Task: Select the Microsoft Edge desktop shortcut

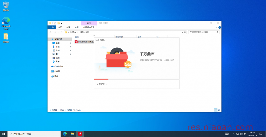Action: click(x=6, y=23)
